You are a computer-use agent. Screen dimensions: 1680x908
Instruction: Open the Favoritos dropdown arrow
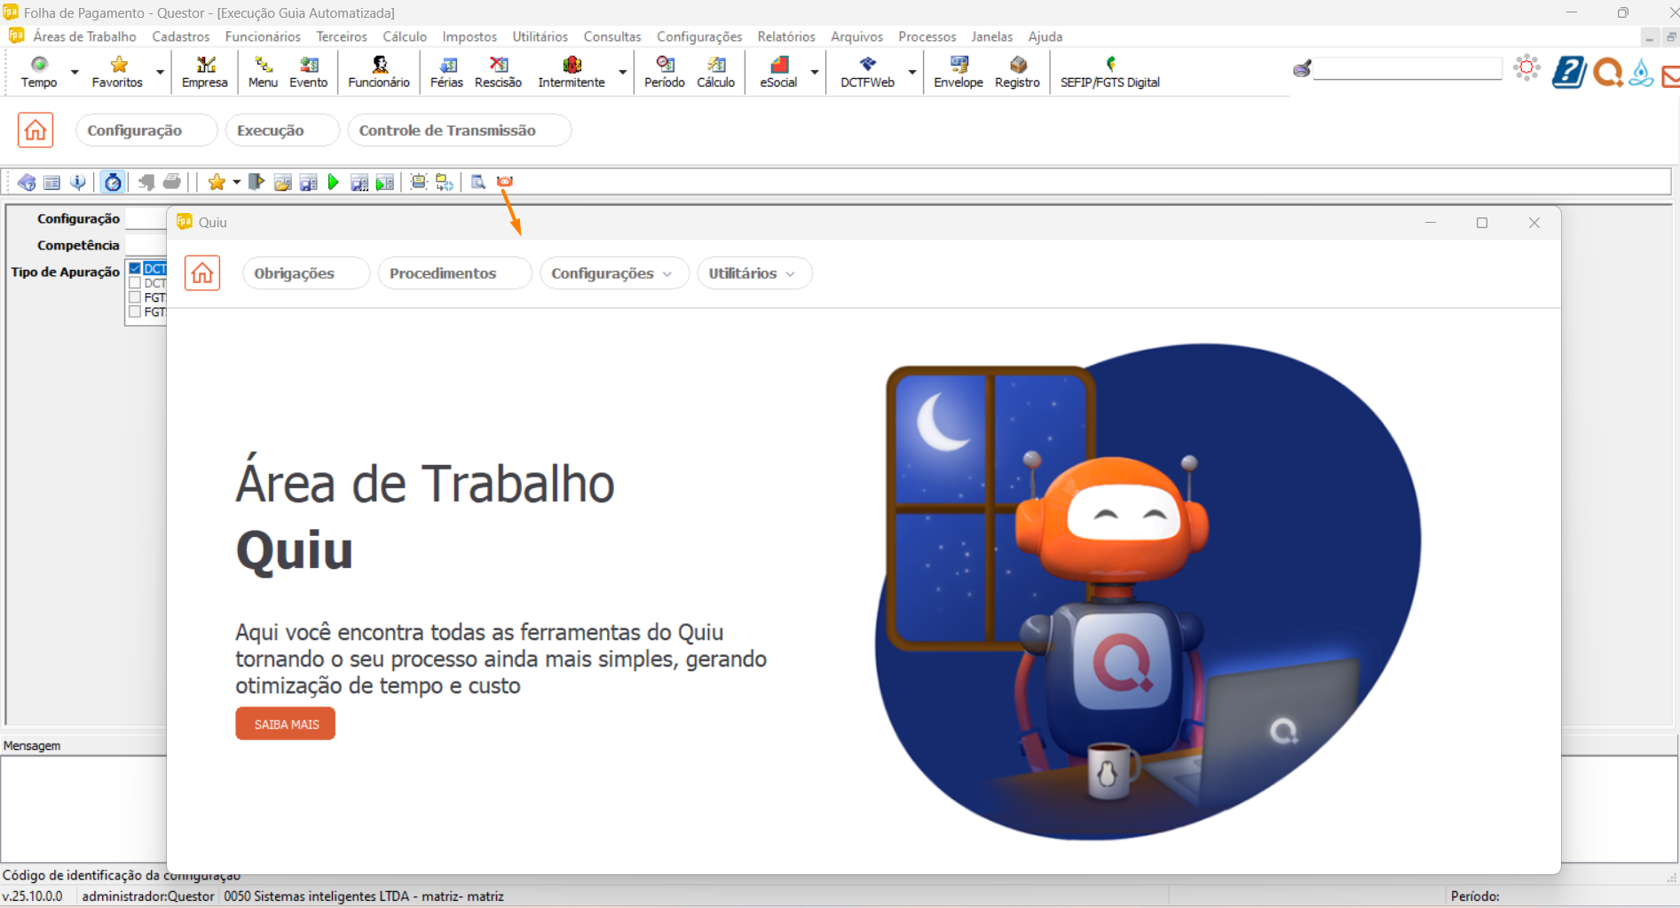click(160, 72)
